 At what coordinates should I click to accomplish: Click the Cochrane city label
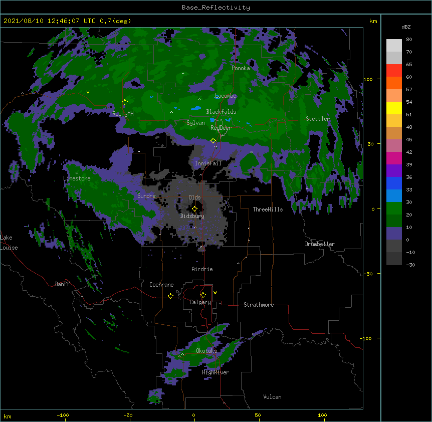coord(161,285)
